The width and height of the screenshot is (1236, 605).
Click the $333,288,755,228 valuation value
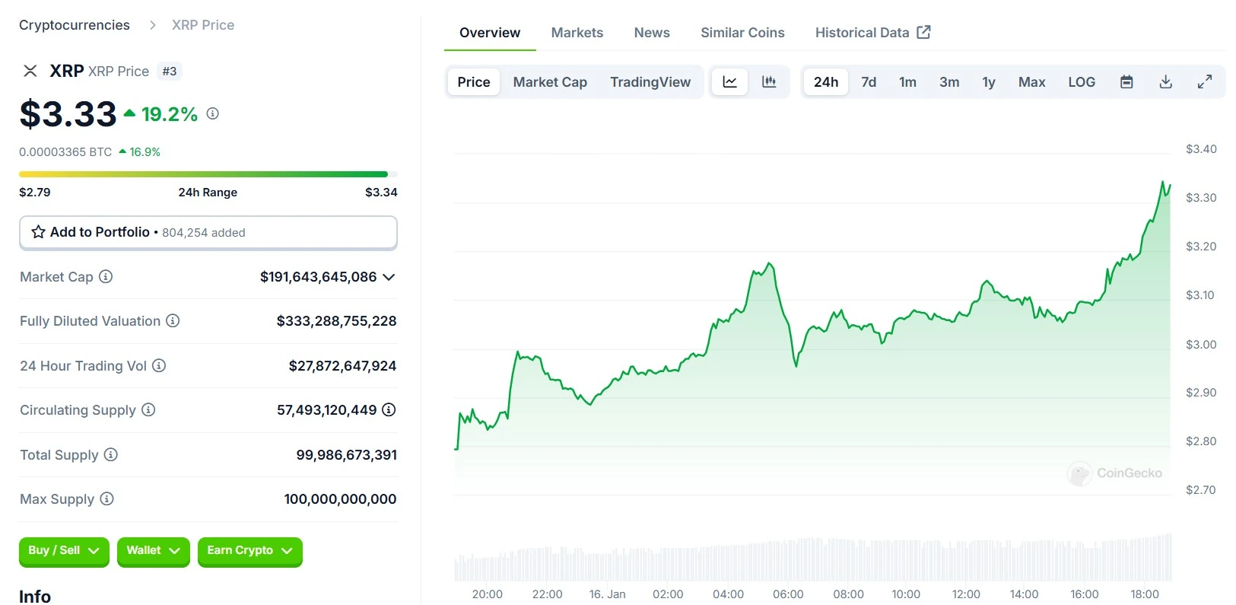pos(336,321)
